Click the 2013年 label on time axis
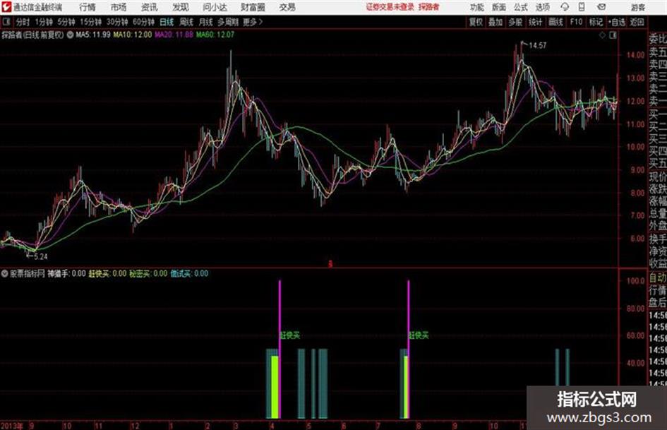The width and height of the screenshot is (667, 430). (12, 426)
